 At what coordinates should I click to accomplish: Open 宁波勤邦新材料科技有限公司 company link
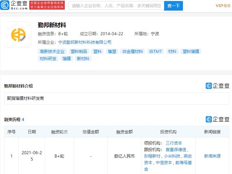84,42
